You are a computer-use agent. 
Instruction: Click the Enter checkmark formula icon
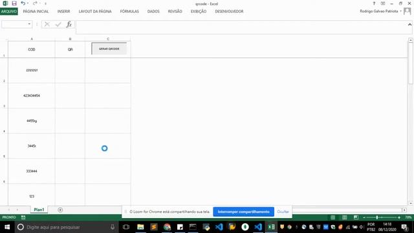[58, 25]
